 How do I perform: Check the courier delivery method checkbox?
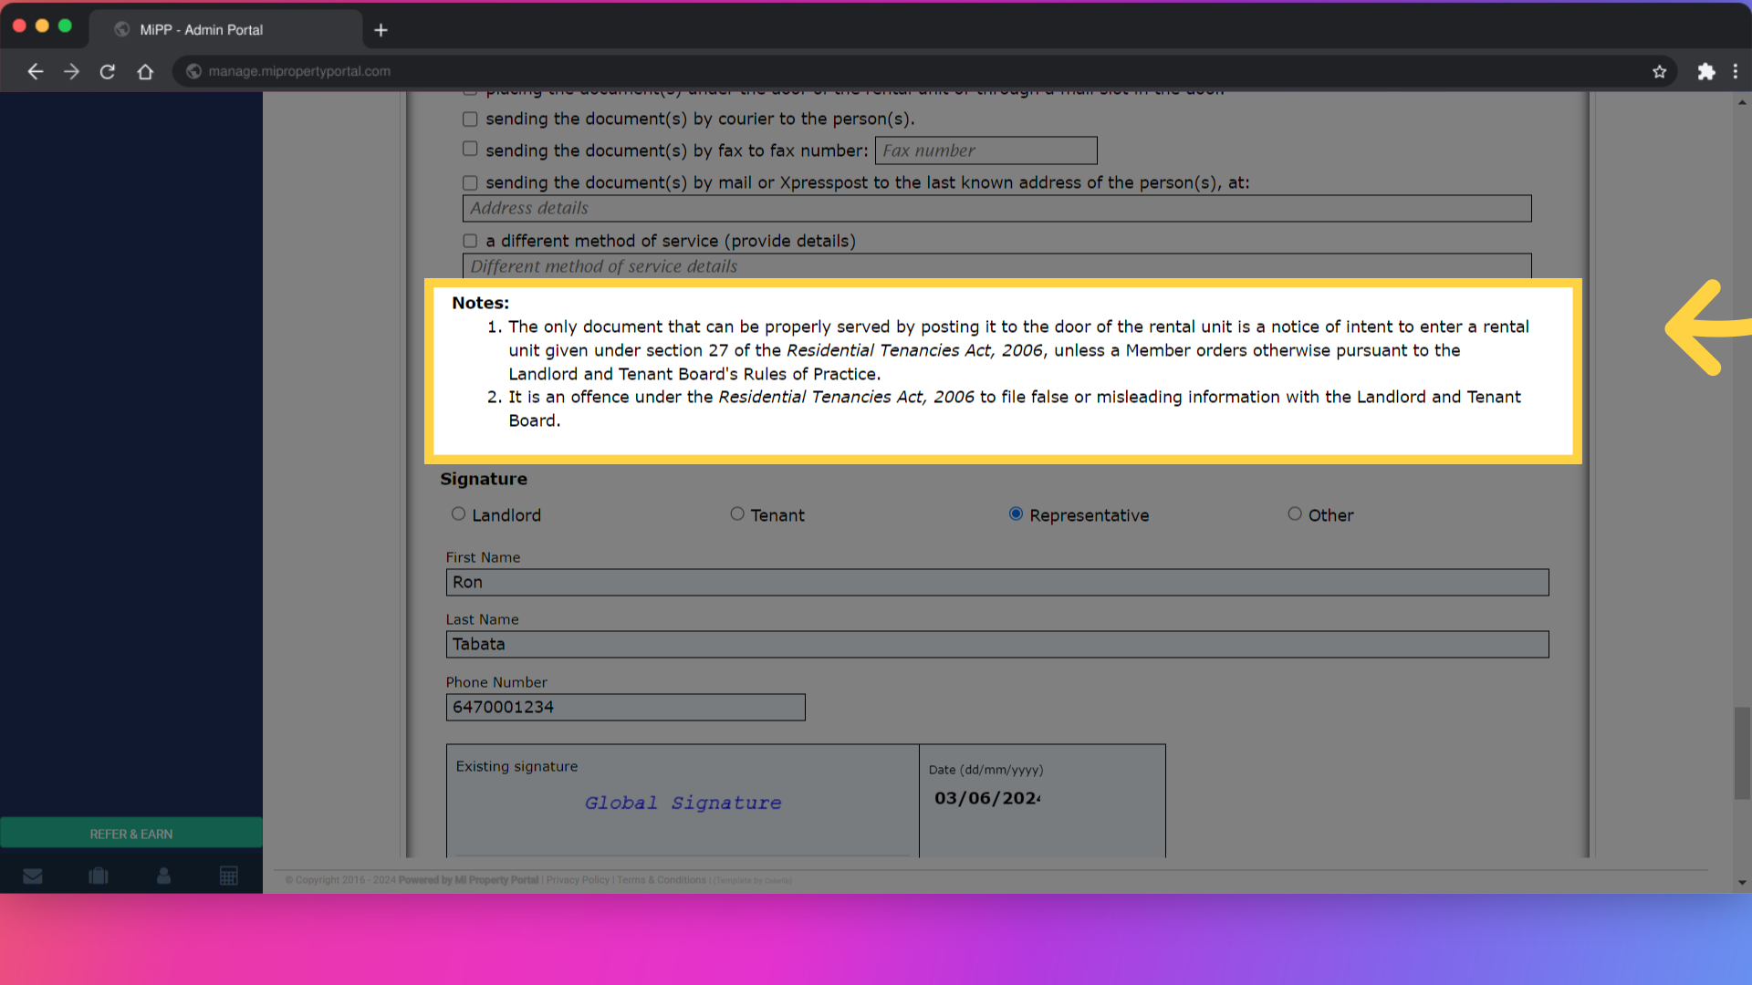coord(470,119)
